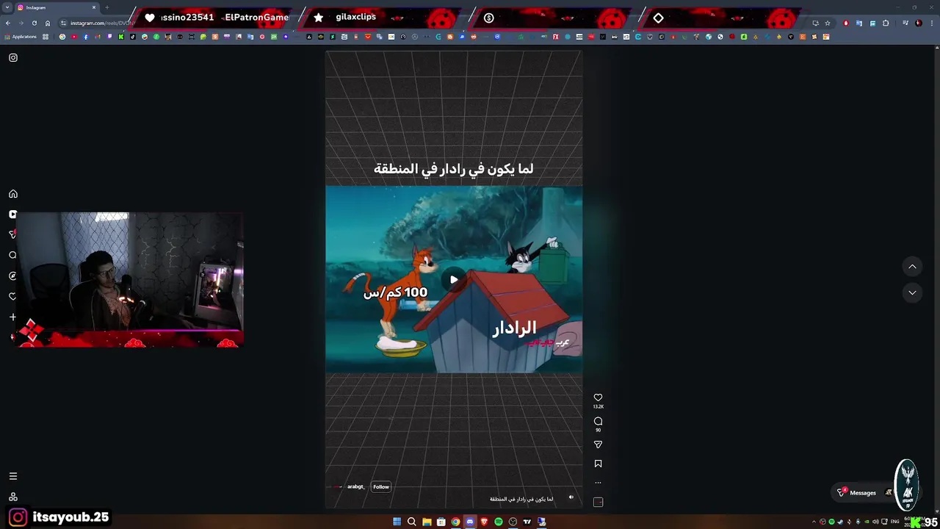Follow the arabgt_ account

380,486
